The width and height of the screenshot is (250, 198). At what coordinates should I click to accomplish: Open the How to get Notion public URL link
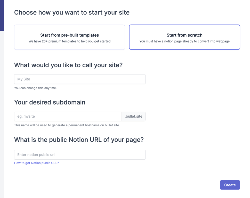click(x=36, y=163)
